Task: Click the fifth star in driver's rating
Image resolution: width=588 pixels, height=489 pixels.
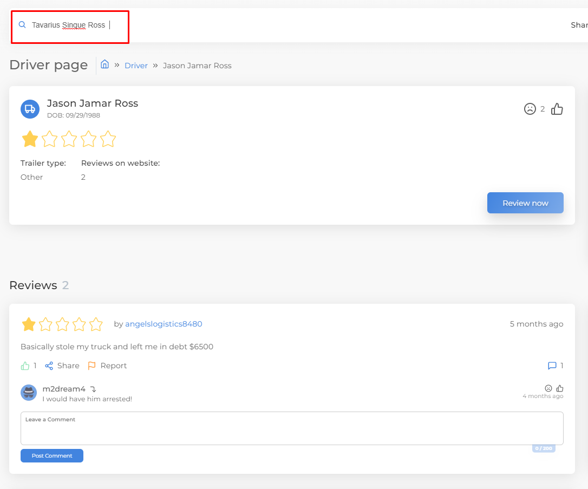Action: [x=108, y=139]
